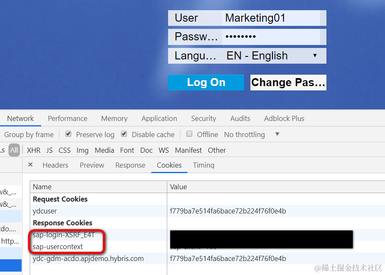Filter requests by CSS
The height and width of the screenshot is (275, 385).
(x=65, y=150)
